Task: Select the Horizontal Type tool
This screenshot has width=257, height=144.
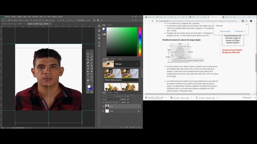Action: tap(92, 74)
